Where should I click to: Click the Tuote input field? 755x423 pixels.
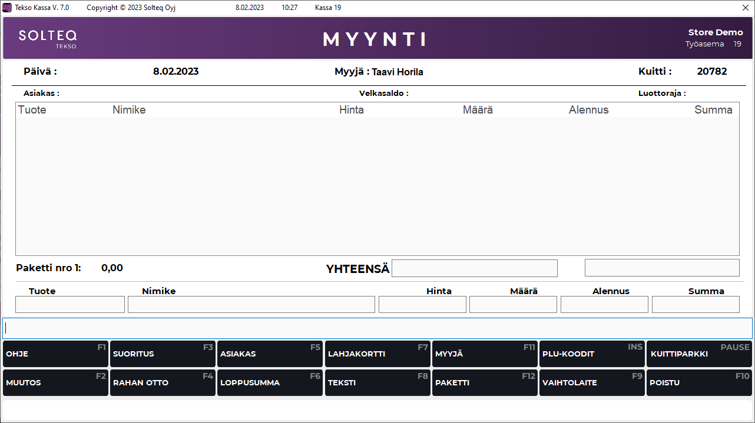pos(70,305)
